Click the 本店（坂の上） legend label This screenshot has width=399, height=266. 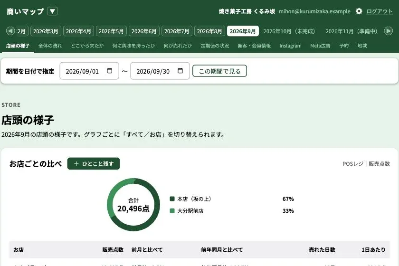click(x=194, y=199)
